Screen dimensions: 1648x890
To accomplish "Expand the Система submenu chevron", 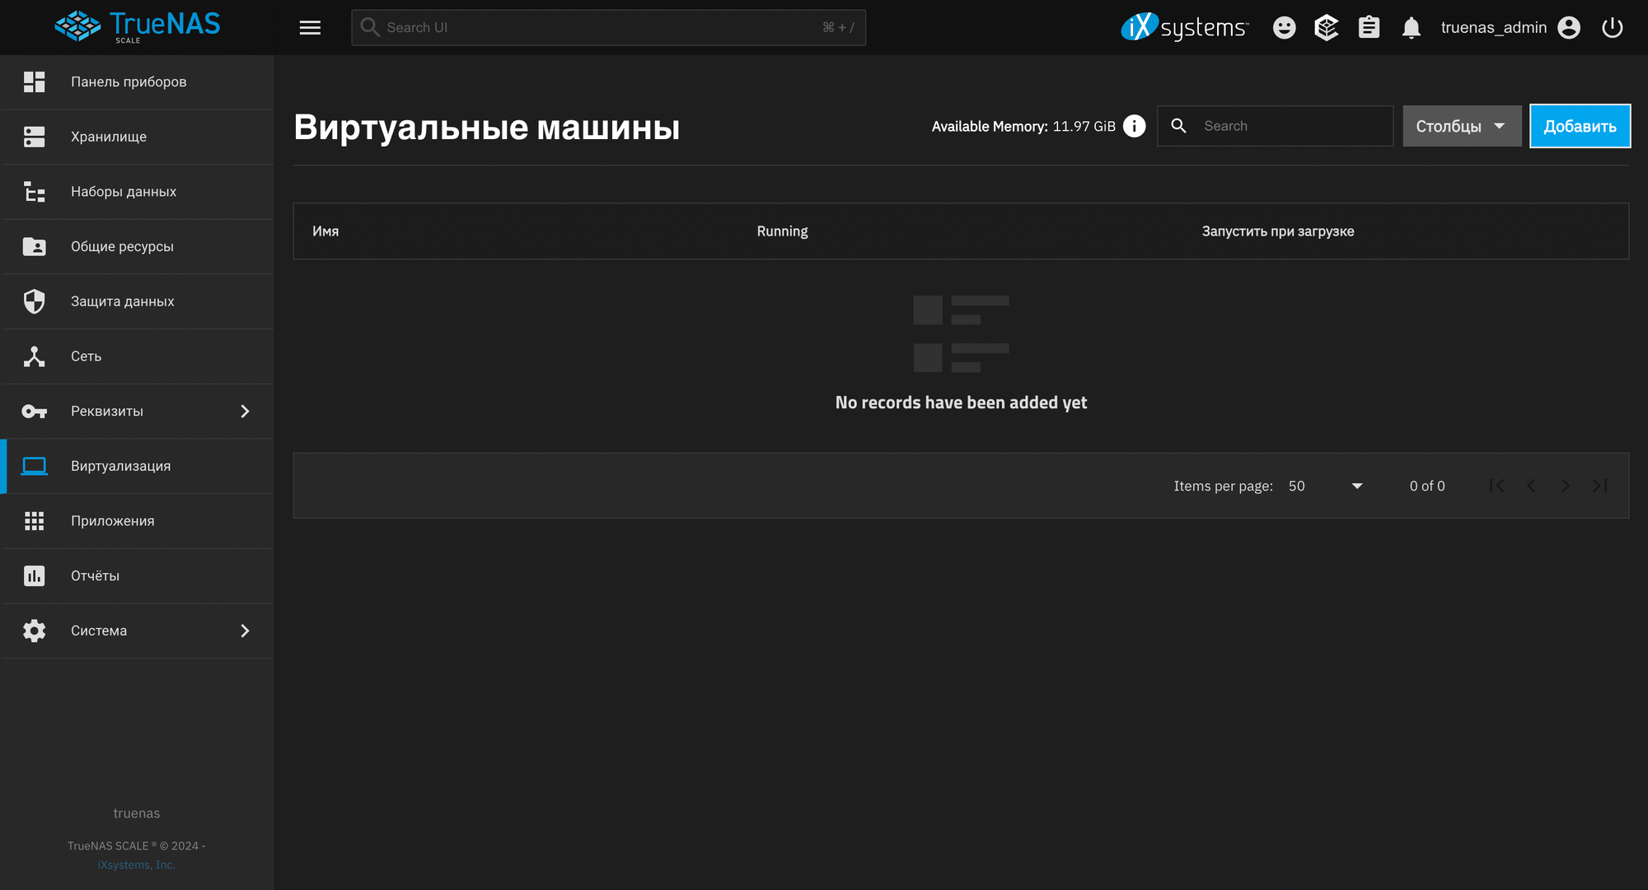I will [x=245, y=631].
